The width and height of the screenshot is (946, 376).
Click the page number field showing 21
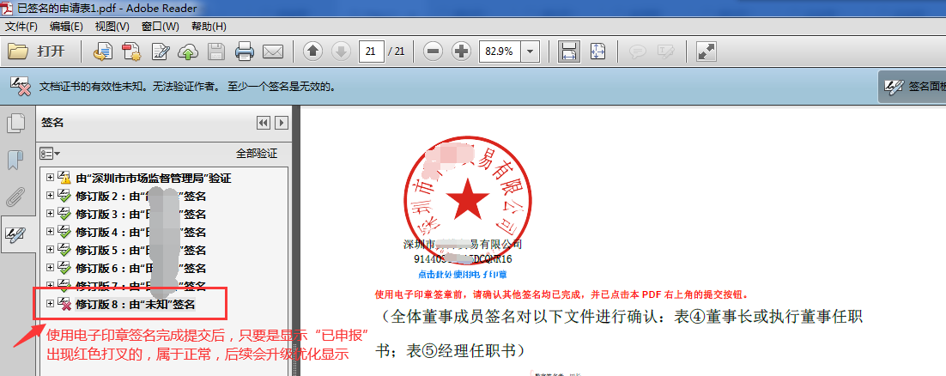372,52
